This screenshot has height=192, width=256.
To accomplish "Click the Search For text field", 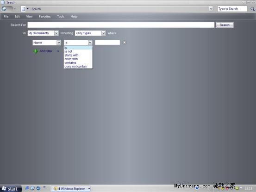I will point(121,25).
